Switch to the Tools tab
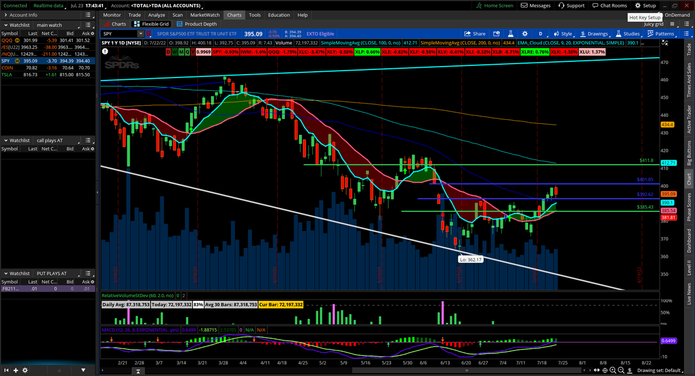The image size is (695, 376). tap(255, 14)
